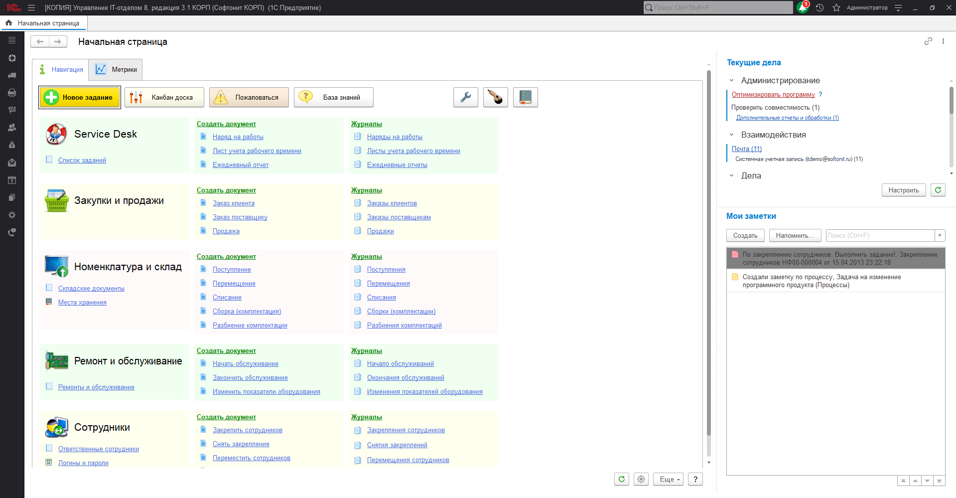Screen dimensions: 956x498
Task: Expand the Дела group
Action: pos(731,175)
